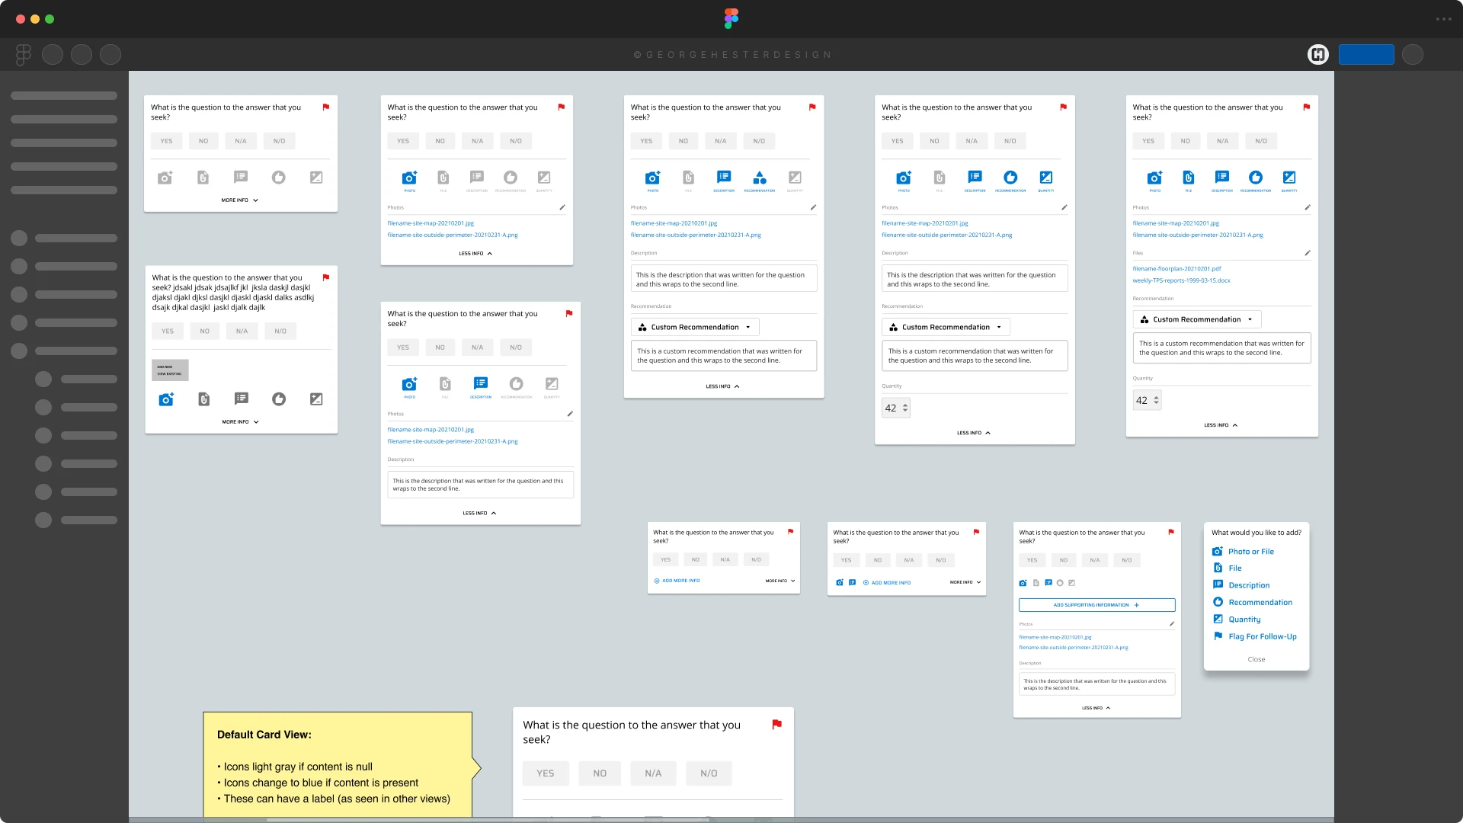Select NO in the jdsakl question card

tap(204, 331)
